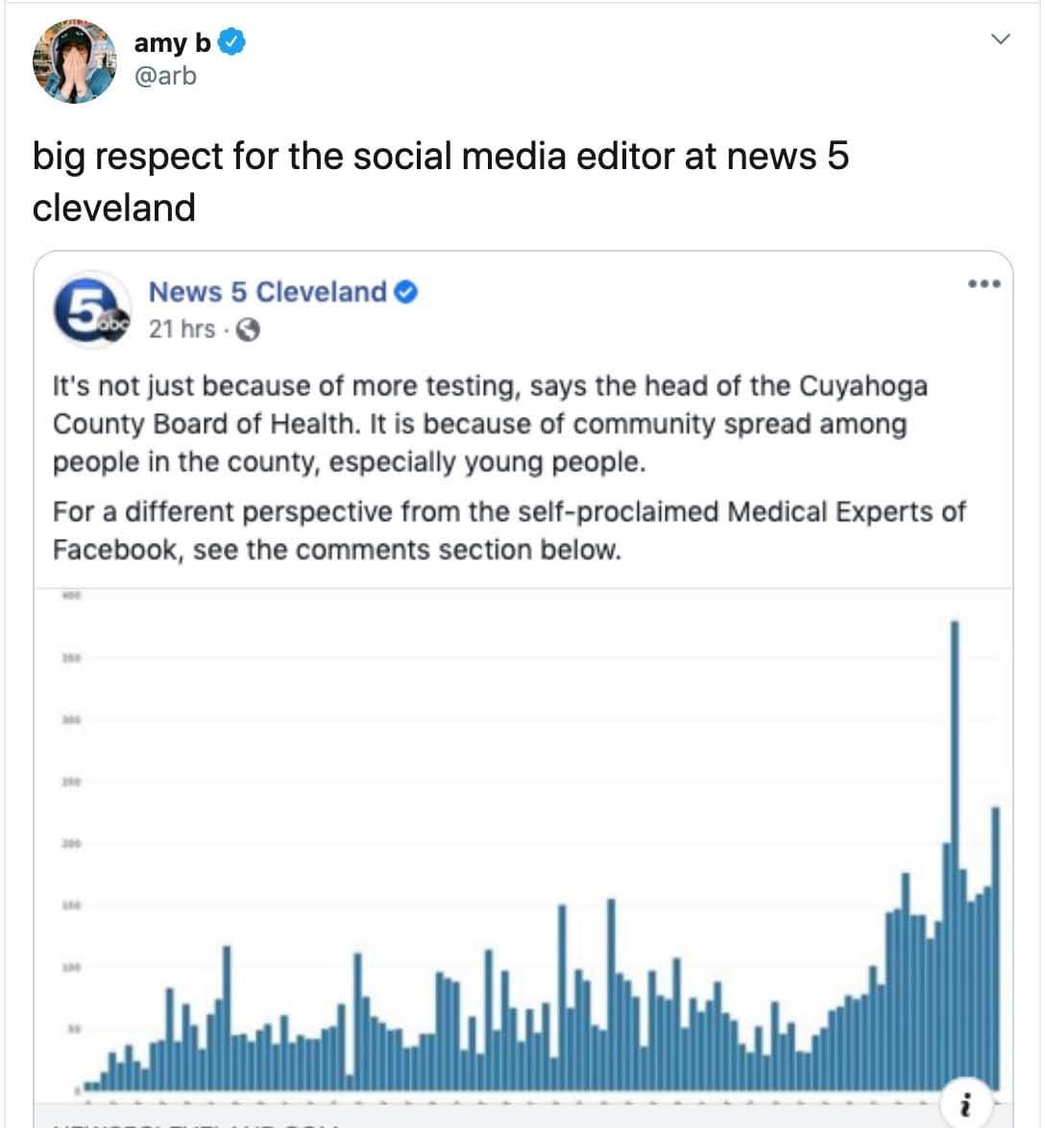
Task: Click the "21 hrs" post timestamp
Action: (182, 330)
